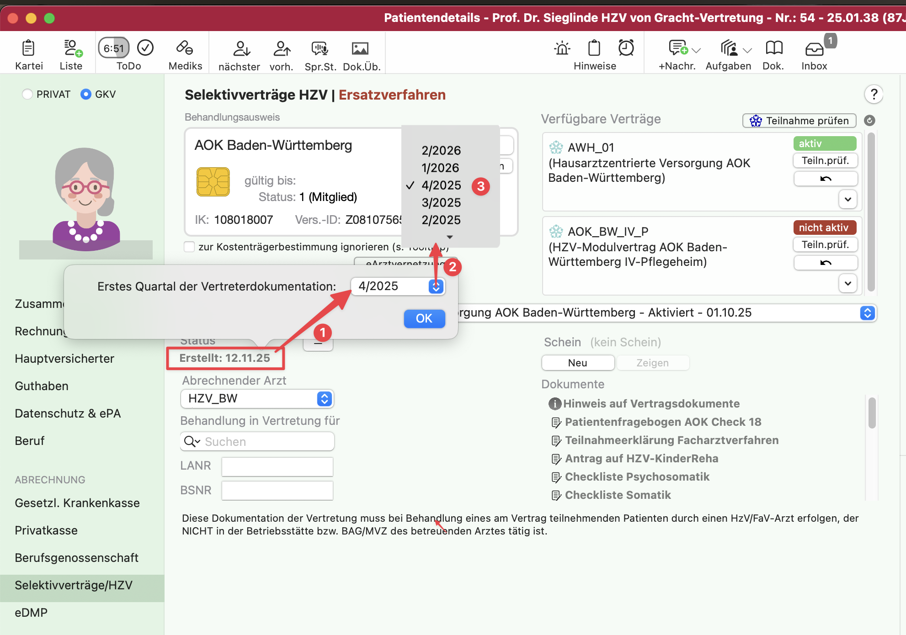This screenshot has height=635, width=906.
Task: Click the LANR input field
Action: click(277, 466)
